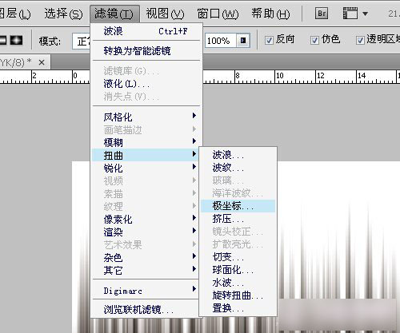The image size is (400, 333).
Task: Select the reflected gradient type icon
Action: click(2, 40)
